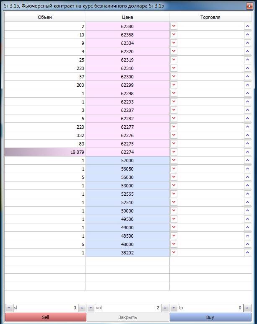Click blue buy arrow at price 62287
Screen dimensions: 257x324
(247, 110)
